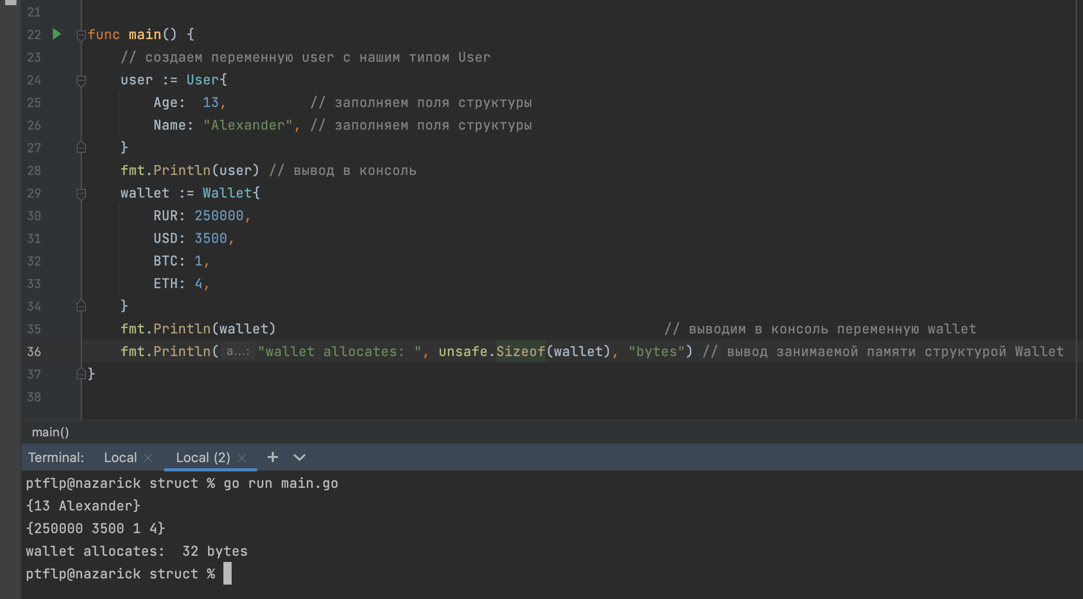Image resolution: width=1083 pixels, height=599 pixels.
Task: Click the Sizeof call on line 36
Action: (x=520, y=351)
